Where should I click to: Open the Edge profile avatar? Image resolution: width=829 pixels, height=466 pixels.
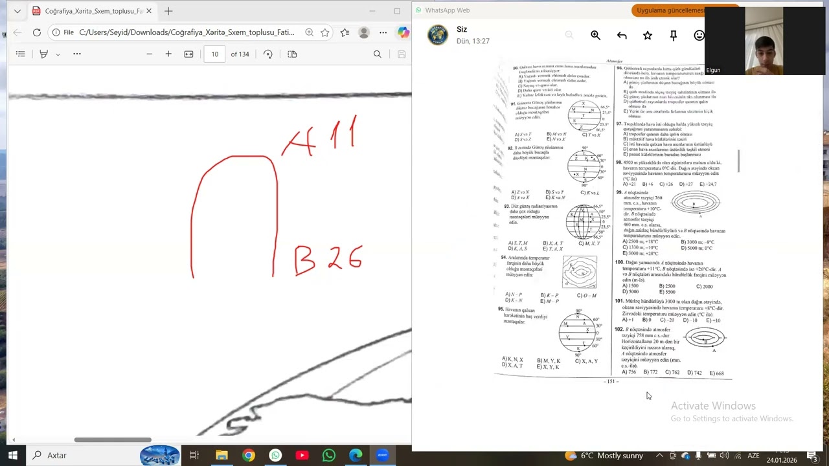[x=364, y=32]
